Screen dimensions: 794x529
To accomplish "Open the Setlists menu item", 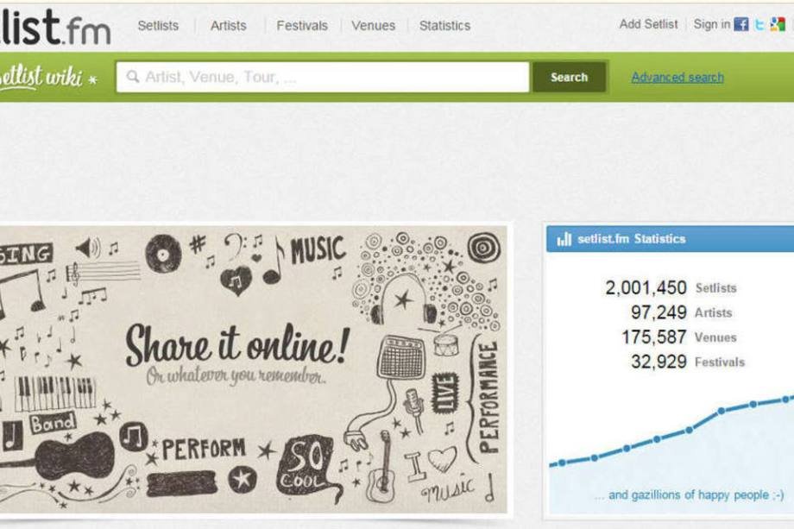I will click(x=158, y=25).
